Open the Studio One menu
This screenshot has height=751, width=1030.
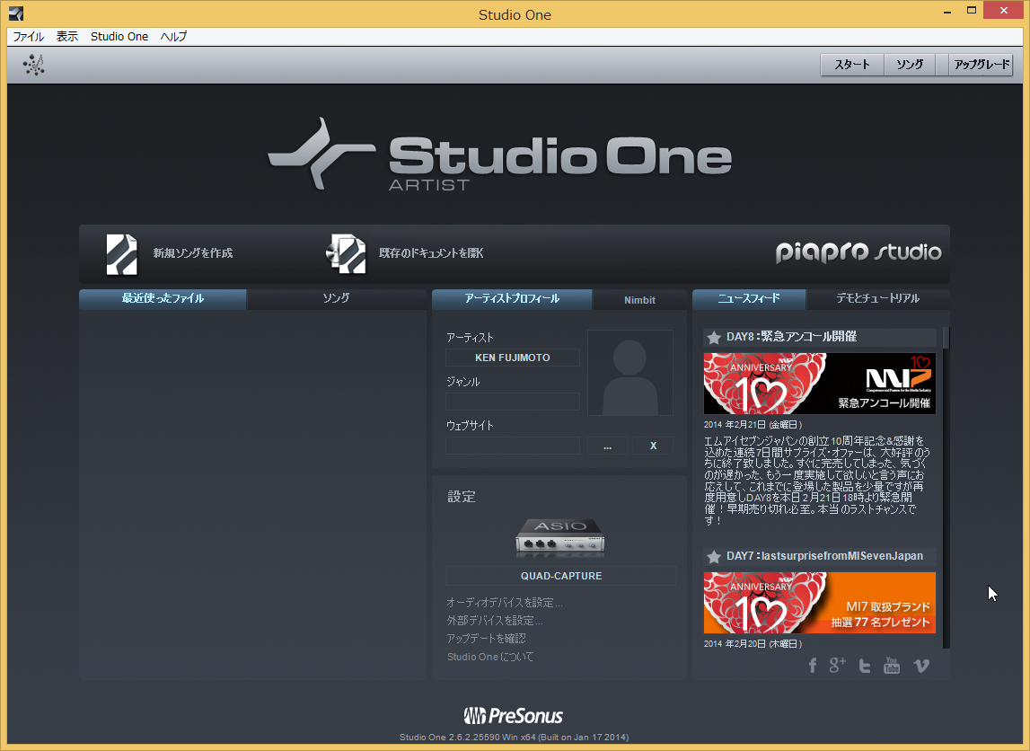(x=119, y=36)
